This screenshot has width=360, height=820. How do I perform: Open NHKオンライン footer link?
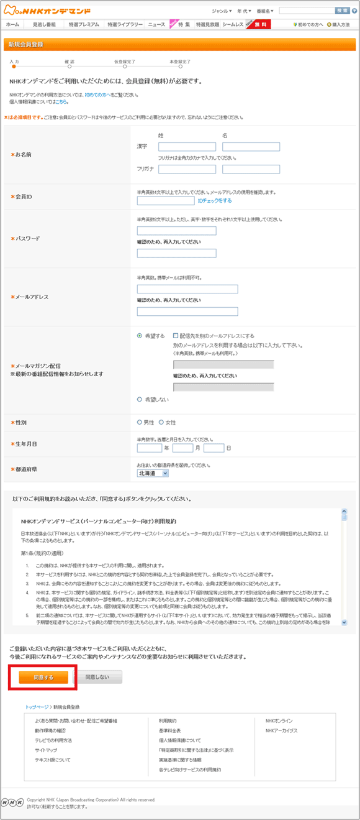coord(279,720)
